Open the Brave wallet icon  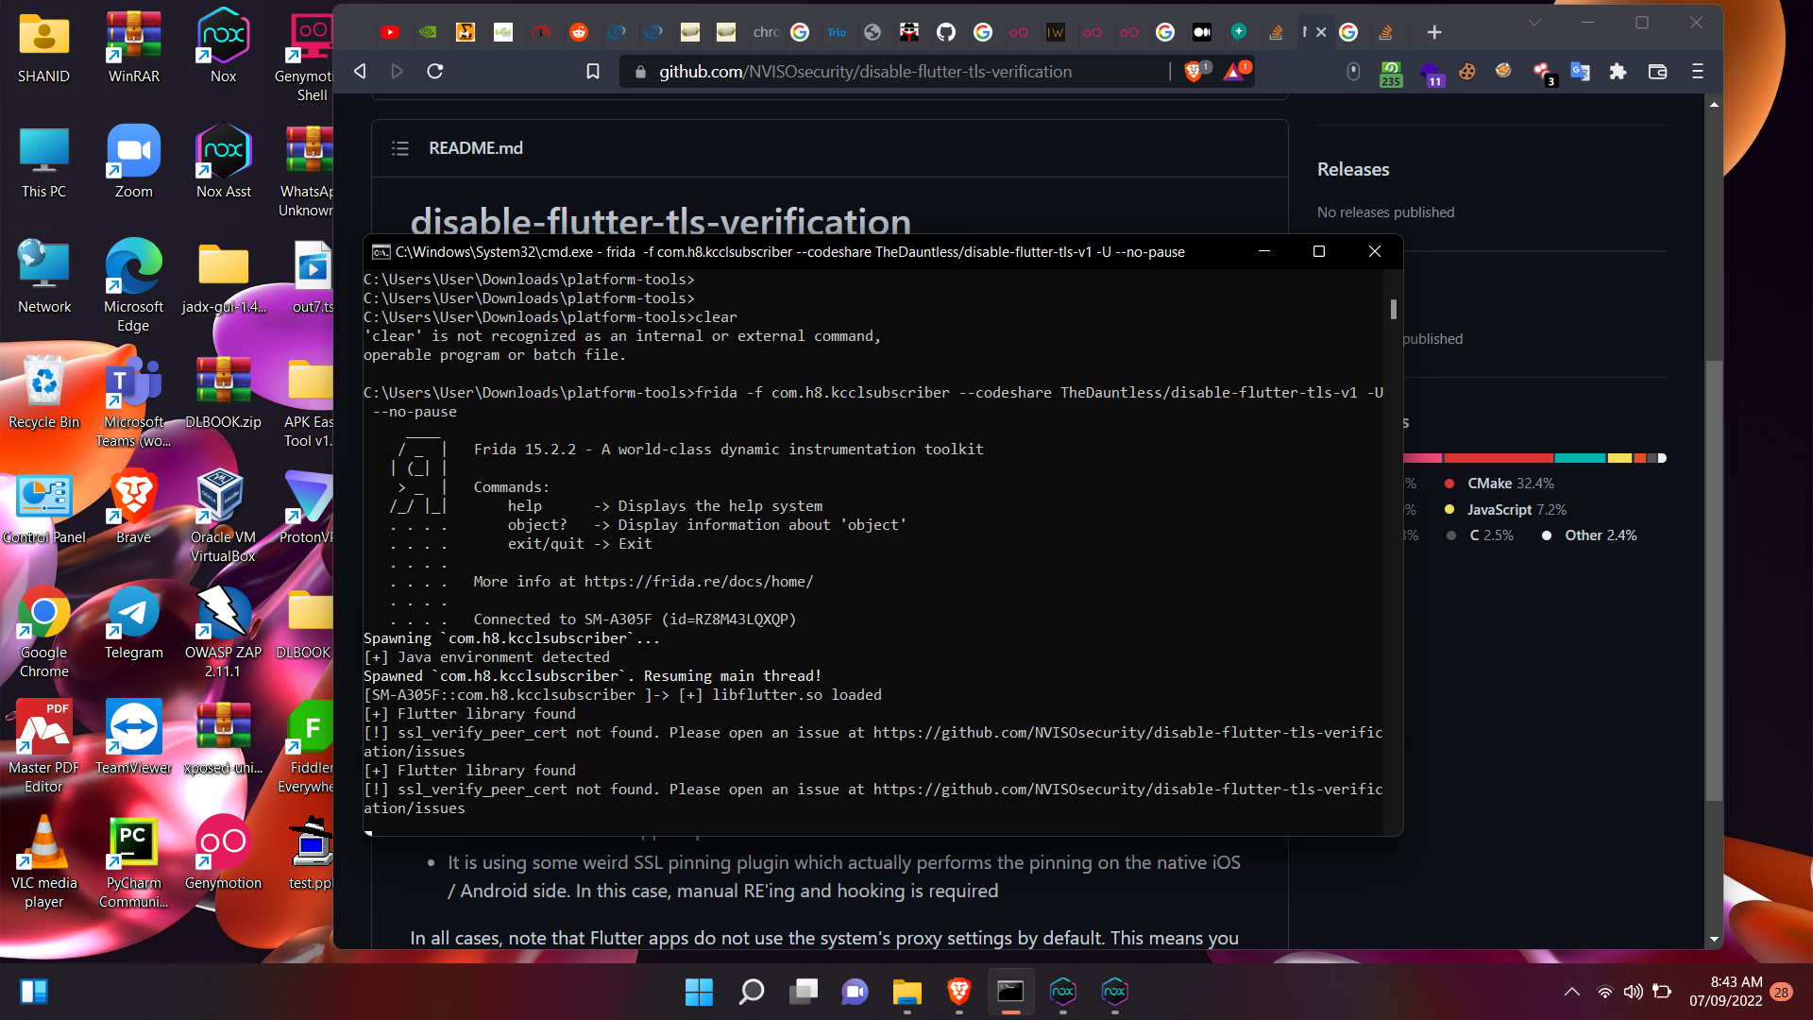point(1658,72)
